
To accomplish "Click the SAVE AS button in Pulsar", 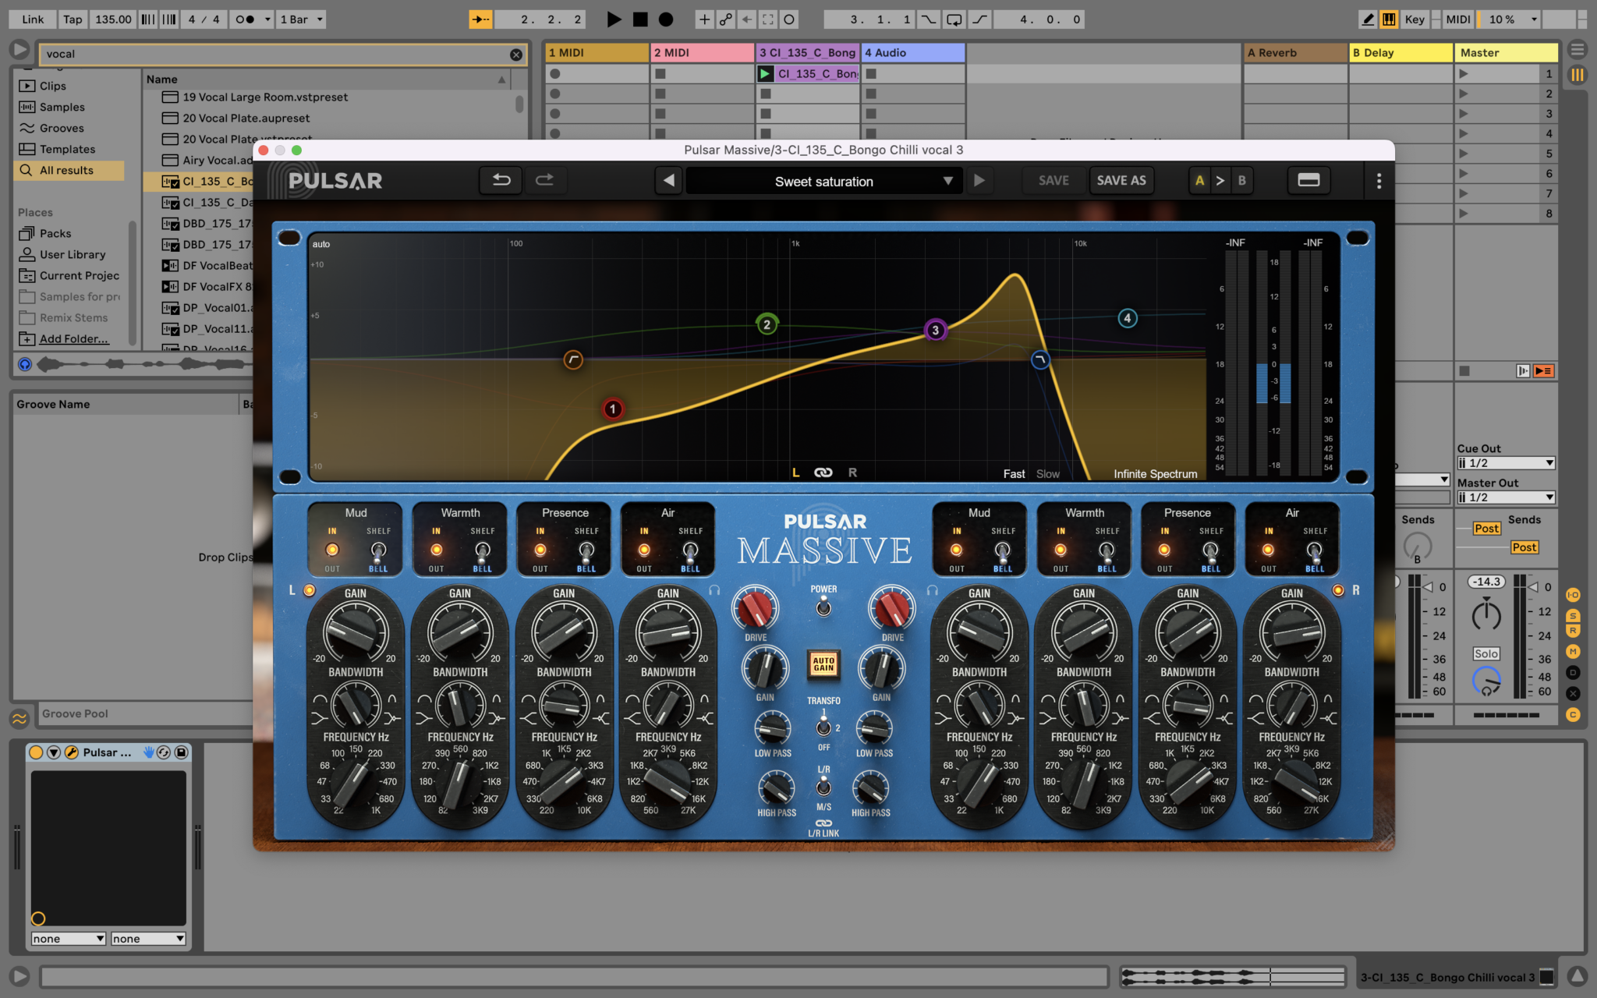I will point(1121,181).
